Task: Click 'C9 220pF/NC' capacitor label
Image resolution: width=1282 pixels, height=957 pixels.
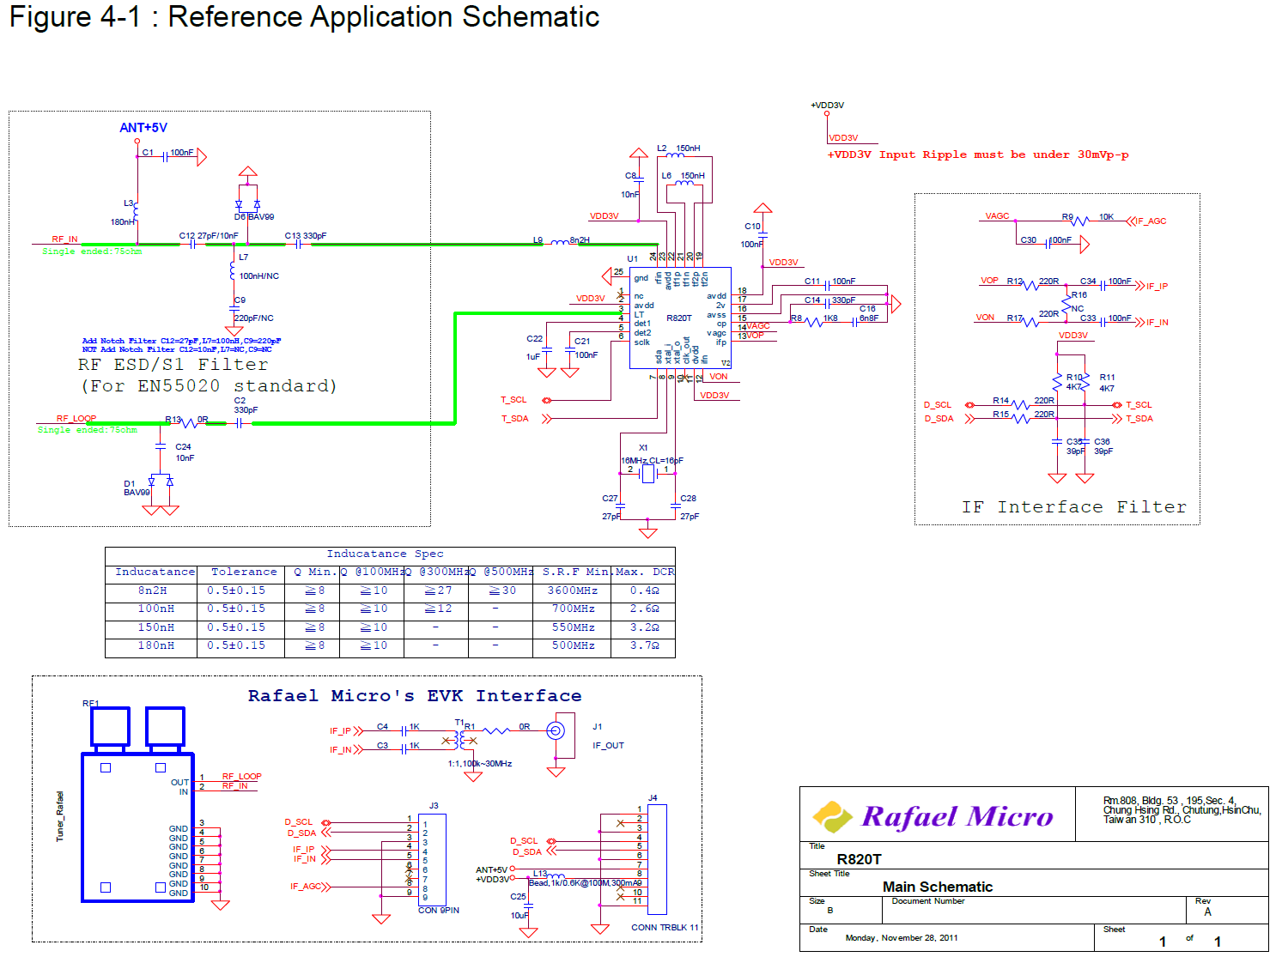Action: pos(253,309)
